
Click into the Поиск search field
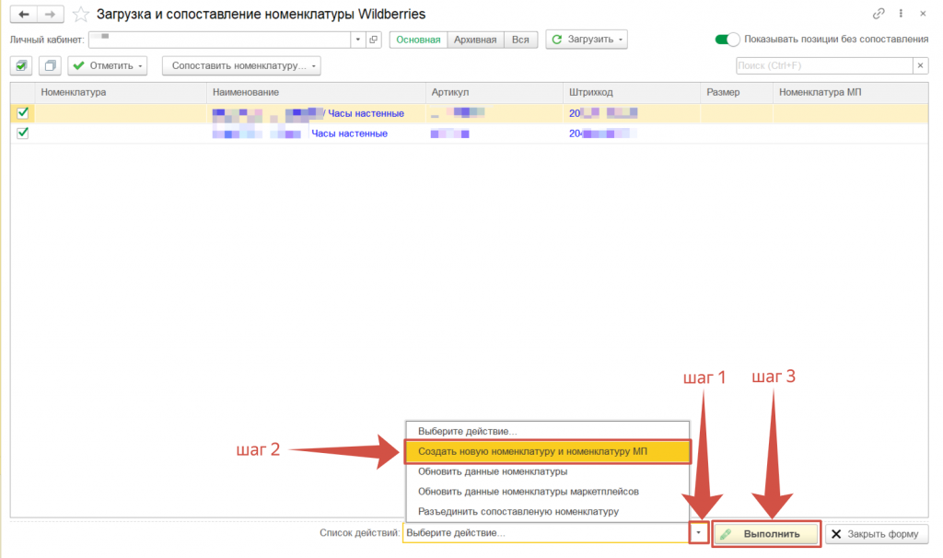tap(822, 65)
